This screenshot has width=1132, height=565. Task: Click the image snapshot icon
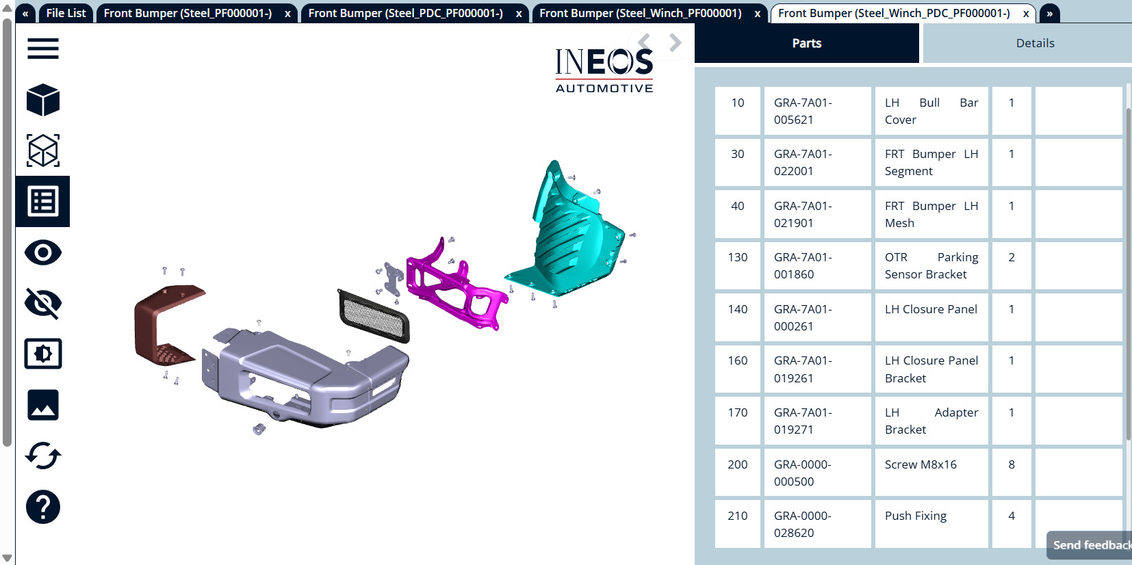pos(42,405)
